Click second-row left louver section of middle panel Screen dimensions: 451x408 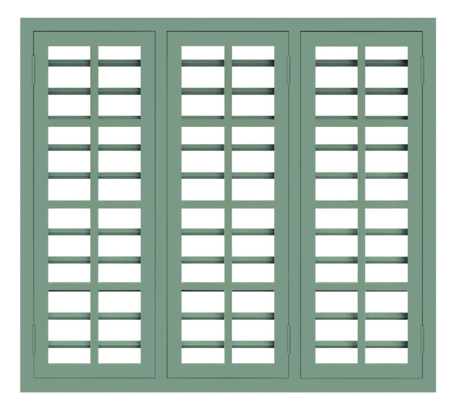(203, 163)
